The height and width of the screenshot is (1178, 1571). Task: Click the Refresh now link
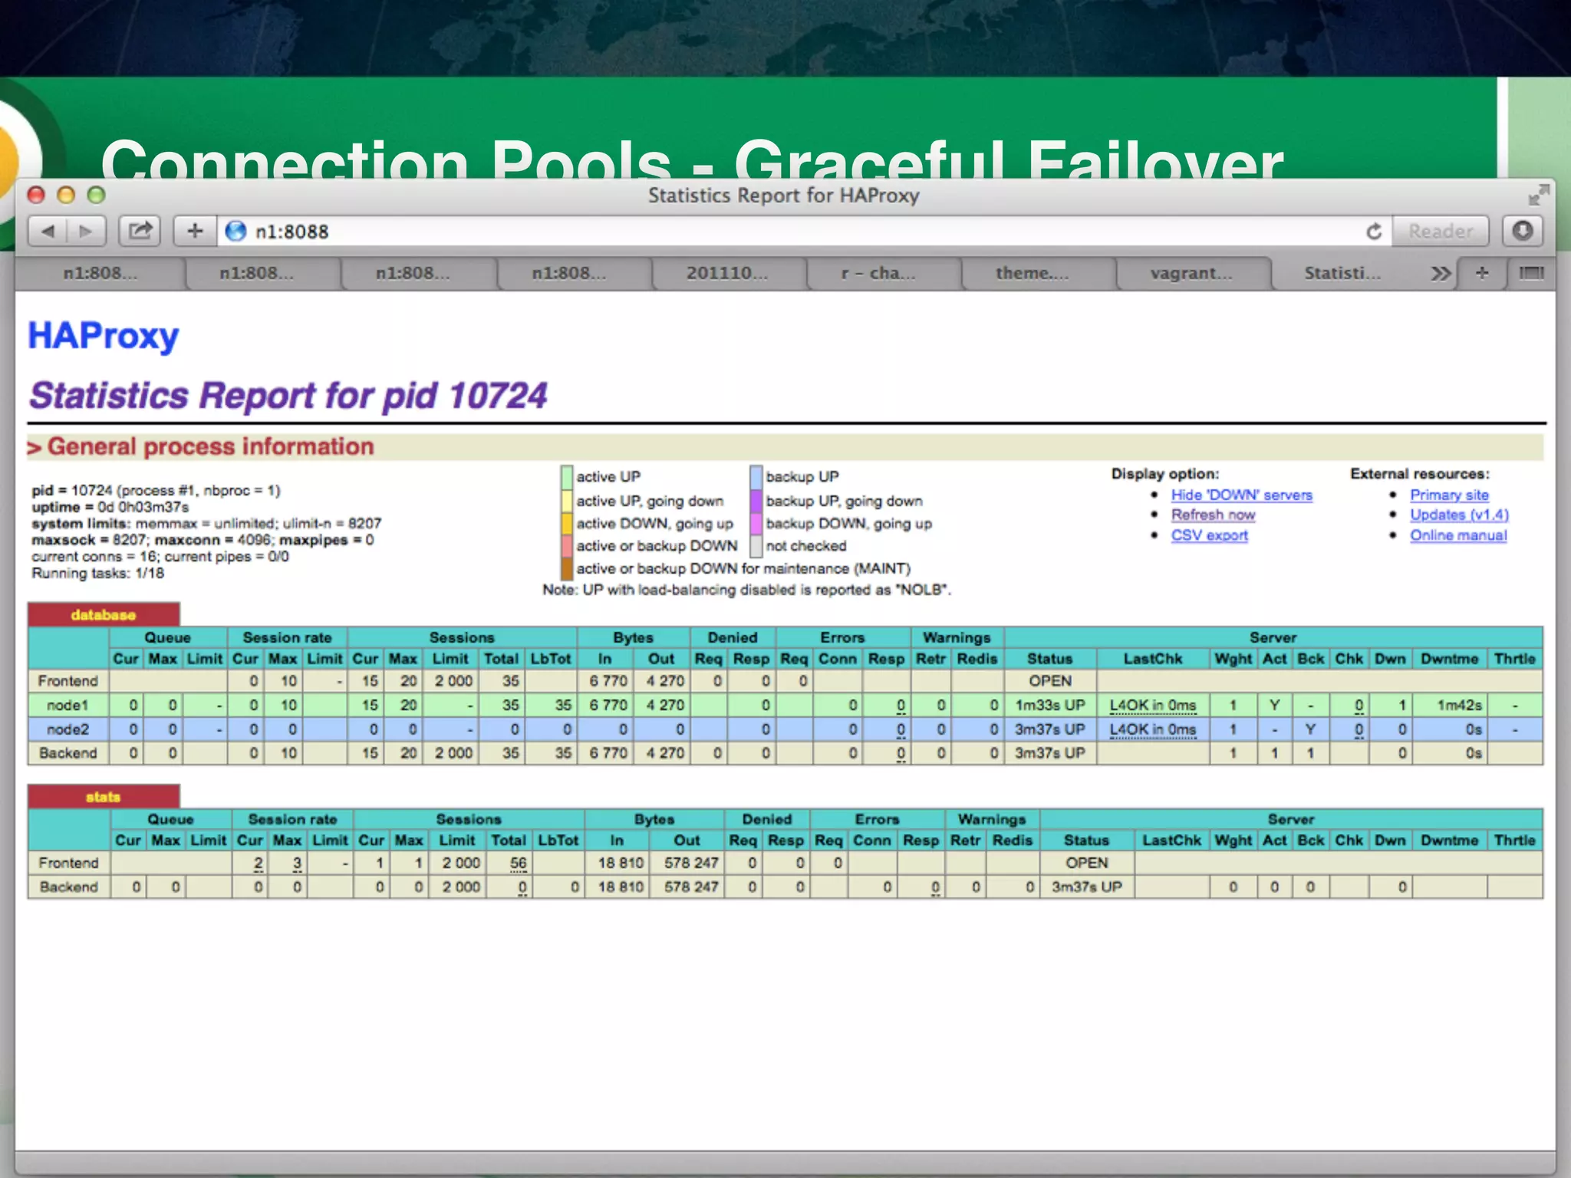click(1213, 515)
